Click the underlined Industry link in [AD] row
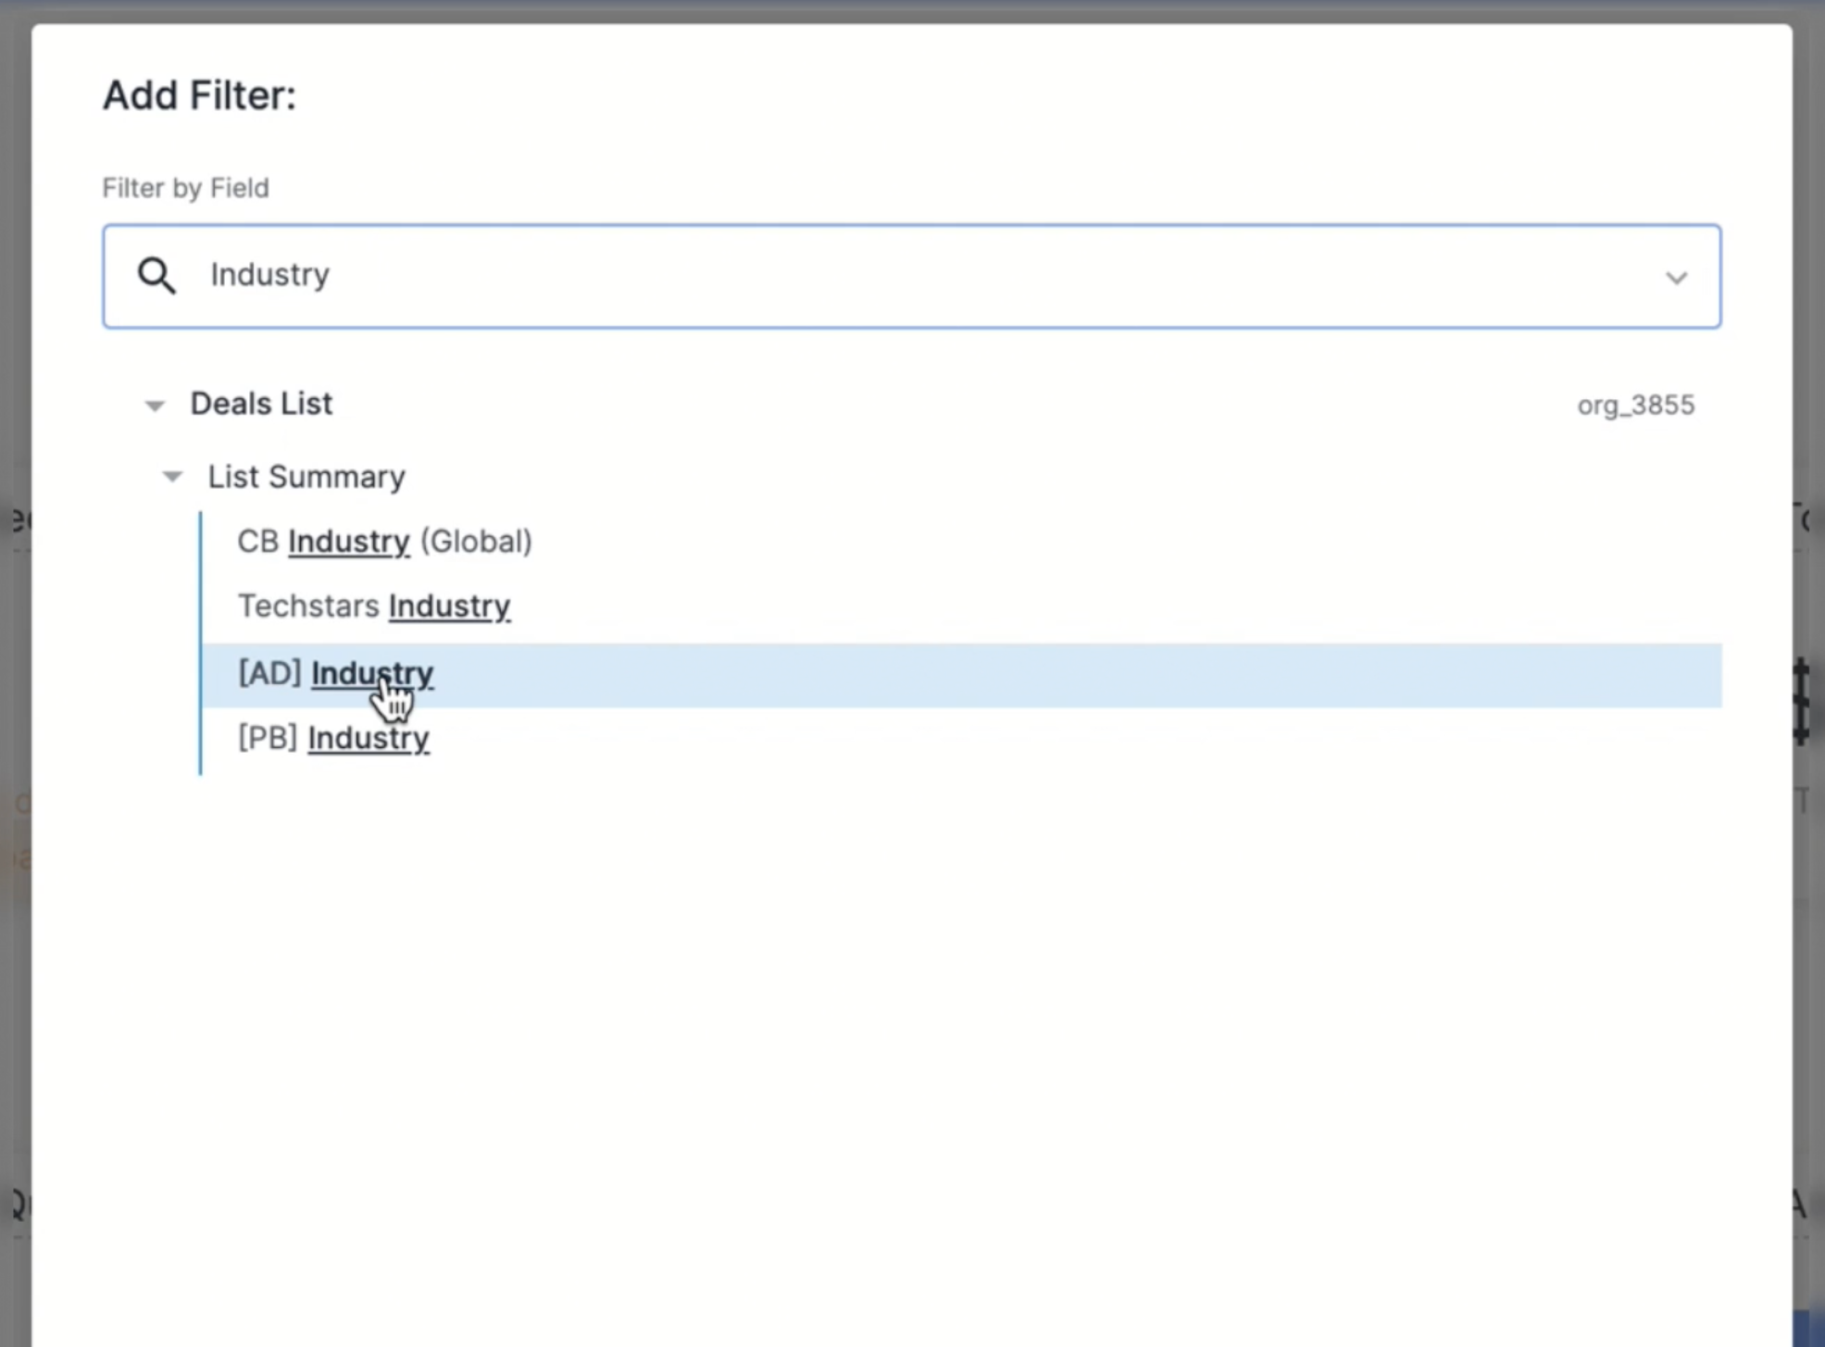The width and height of the screenshot is (1825, 1347). [371, 673]
